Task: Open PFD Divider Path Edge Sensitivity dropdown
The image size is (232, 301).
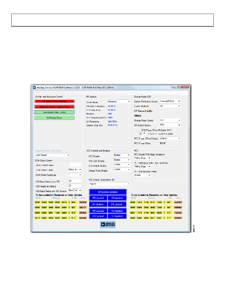Action: pos(143,158)
